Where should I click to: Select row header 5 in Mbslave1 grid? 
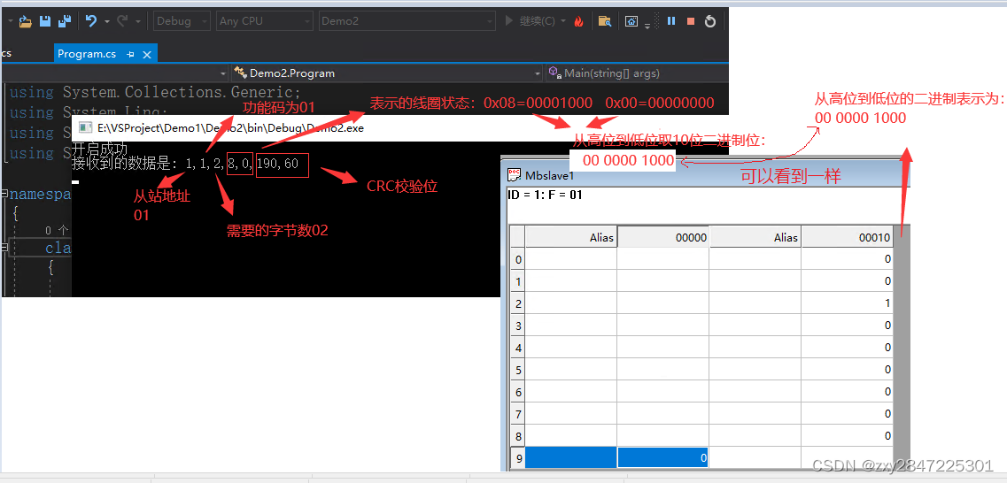pyautogui.click(x=517, y=370)
